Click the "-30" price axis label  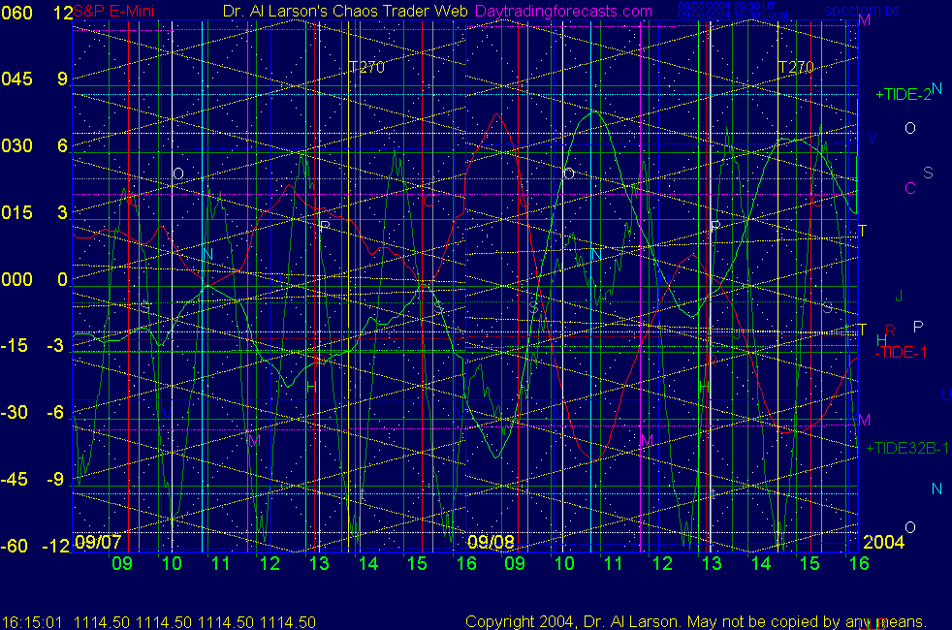[16, 413]
